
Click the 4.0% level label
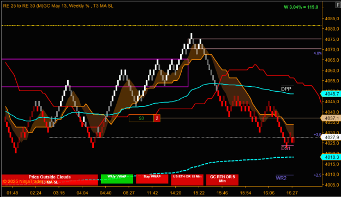point(318,53)
